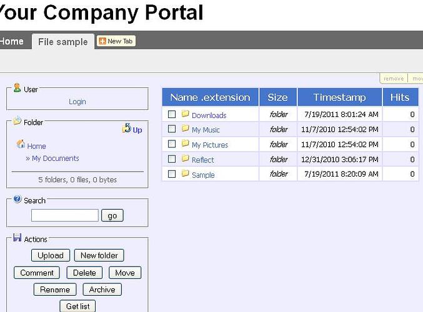Click the Delete button
The height and width of the screenshot is (312, 423).
84,273
